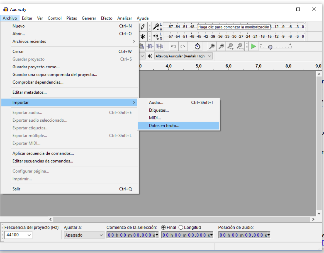Select the Draw (pencil) tool
Screen dimensions: 324x253
[x=143, y=27]
